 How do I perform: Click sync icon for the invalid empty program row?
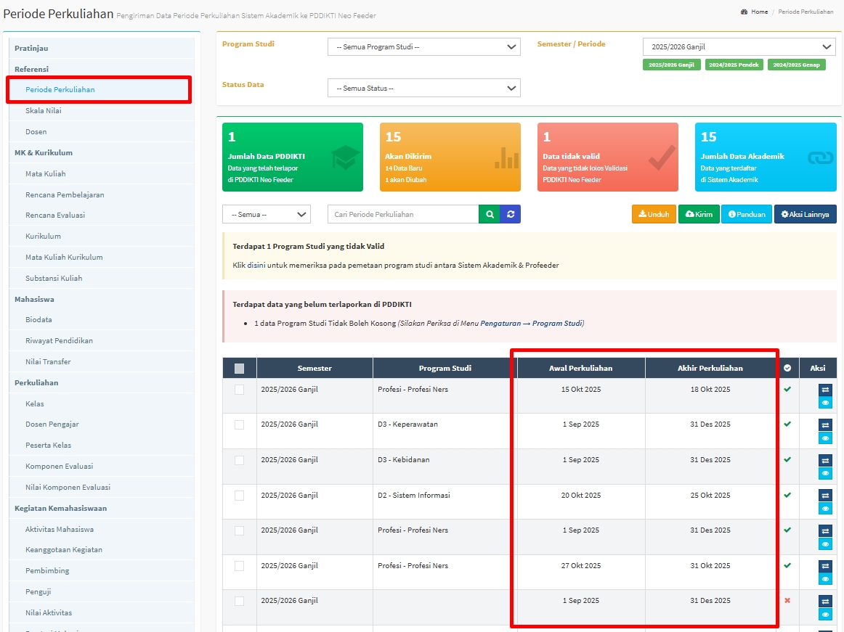[825, 601]
